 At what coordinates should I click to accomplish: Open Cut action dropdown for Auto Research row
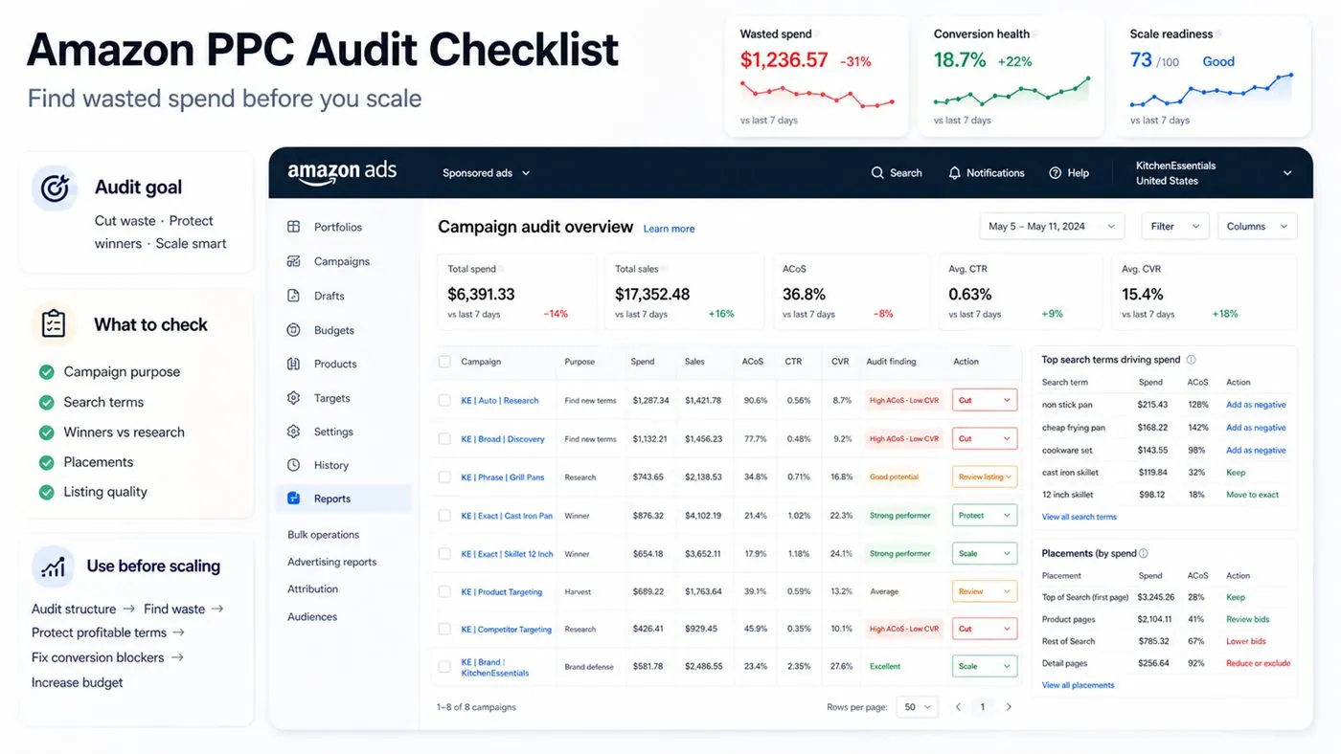click(x=985, y=400)
